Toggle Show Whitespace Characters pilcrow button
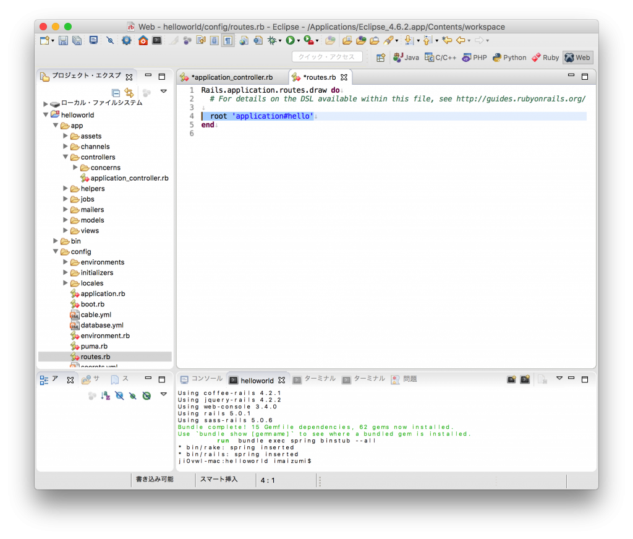Image resolution: width=633 pixels, height=539 pixels. click(x=228, y=40)
